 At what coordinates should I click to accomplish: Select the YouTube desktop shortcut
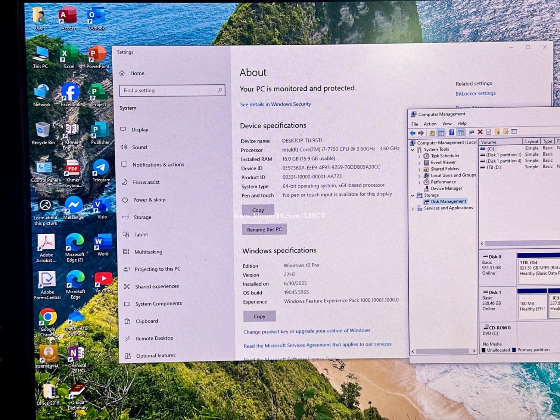[x=103, y=283]
